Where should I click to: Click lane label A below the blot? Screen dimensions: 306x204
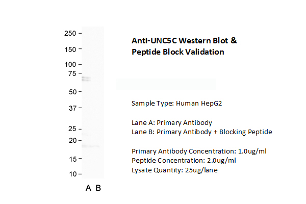88,188
